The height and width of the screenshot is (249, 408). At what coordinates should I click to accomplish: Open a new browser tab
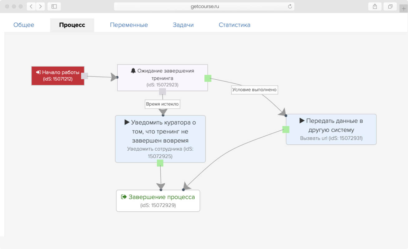click(x=404, y=8)
